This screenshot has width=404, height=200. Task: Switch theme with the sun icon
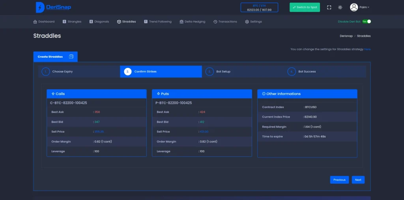click(340, 7)
